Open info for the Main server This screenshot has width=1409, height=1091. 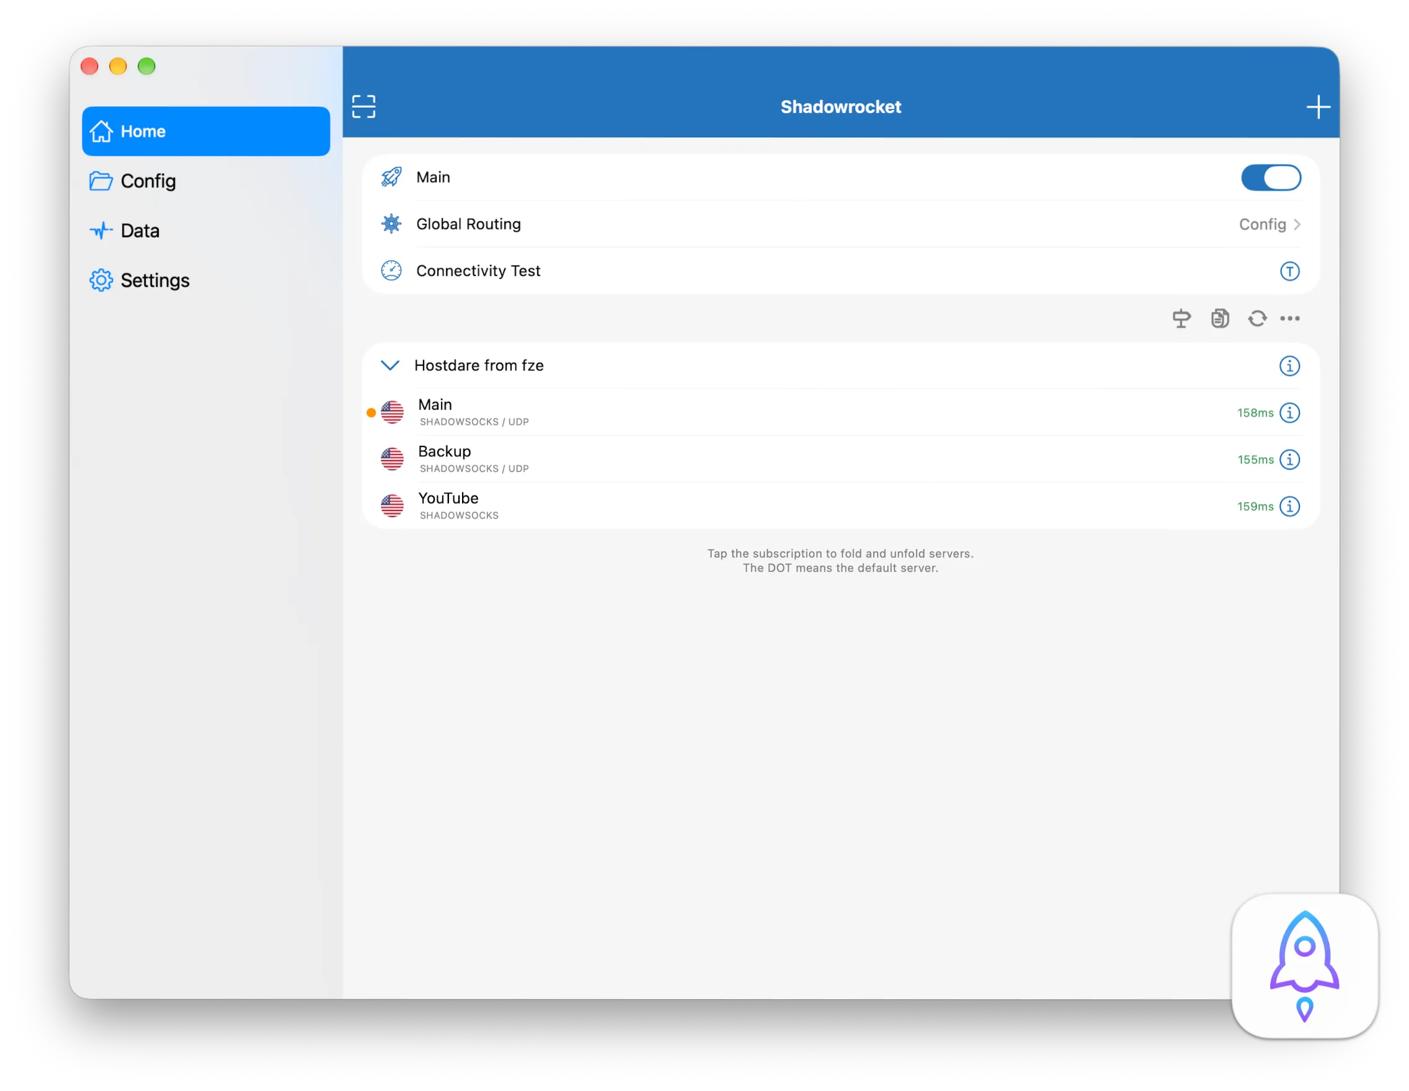click(1289, 413)
